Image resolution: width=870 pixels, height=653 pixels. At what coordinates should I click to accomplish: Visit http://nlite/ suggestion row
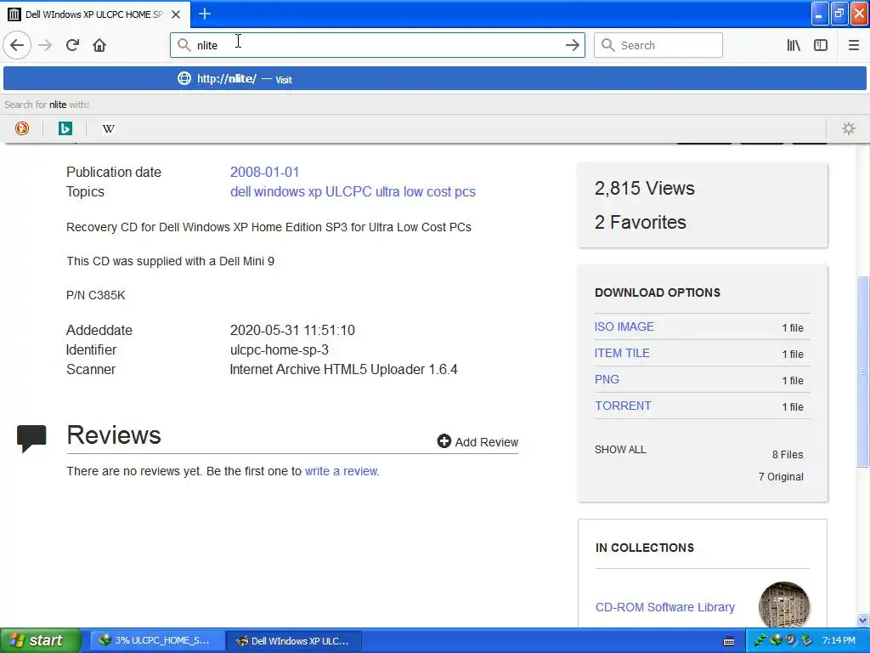coord(434,78)
